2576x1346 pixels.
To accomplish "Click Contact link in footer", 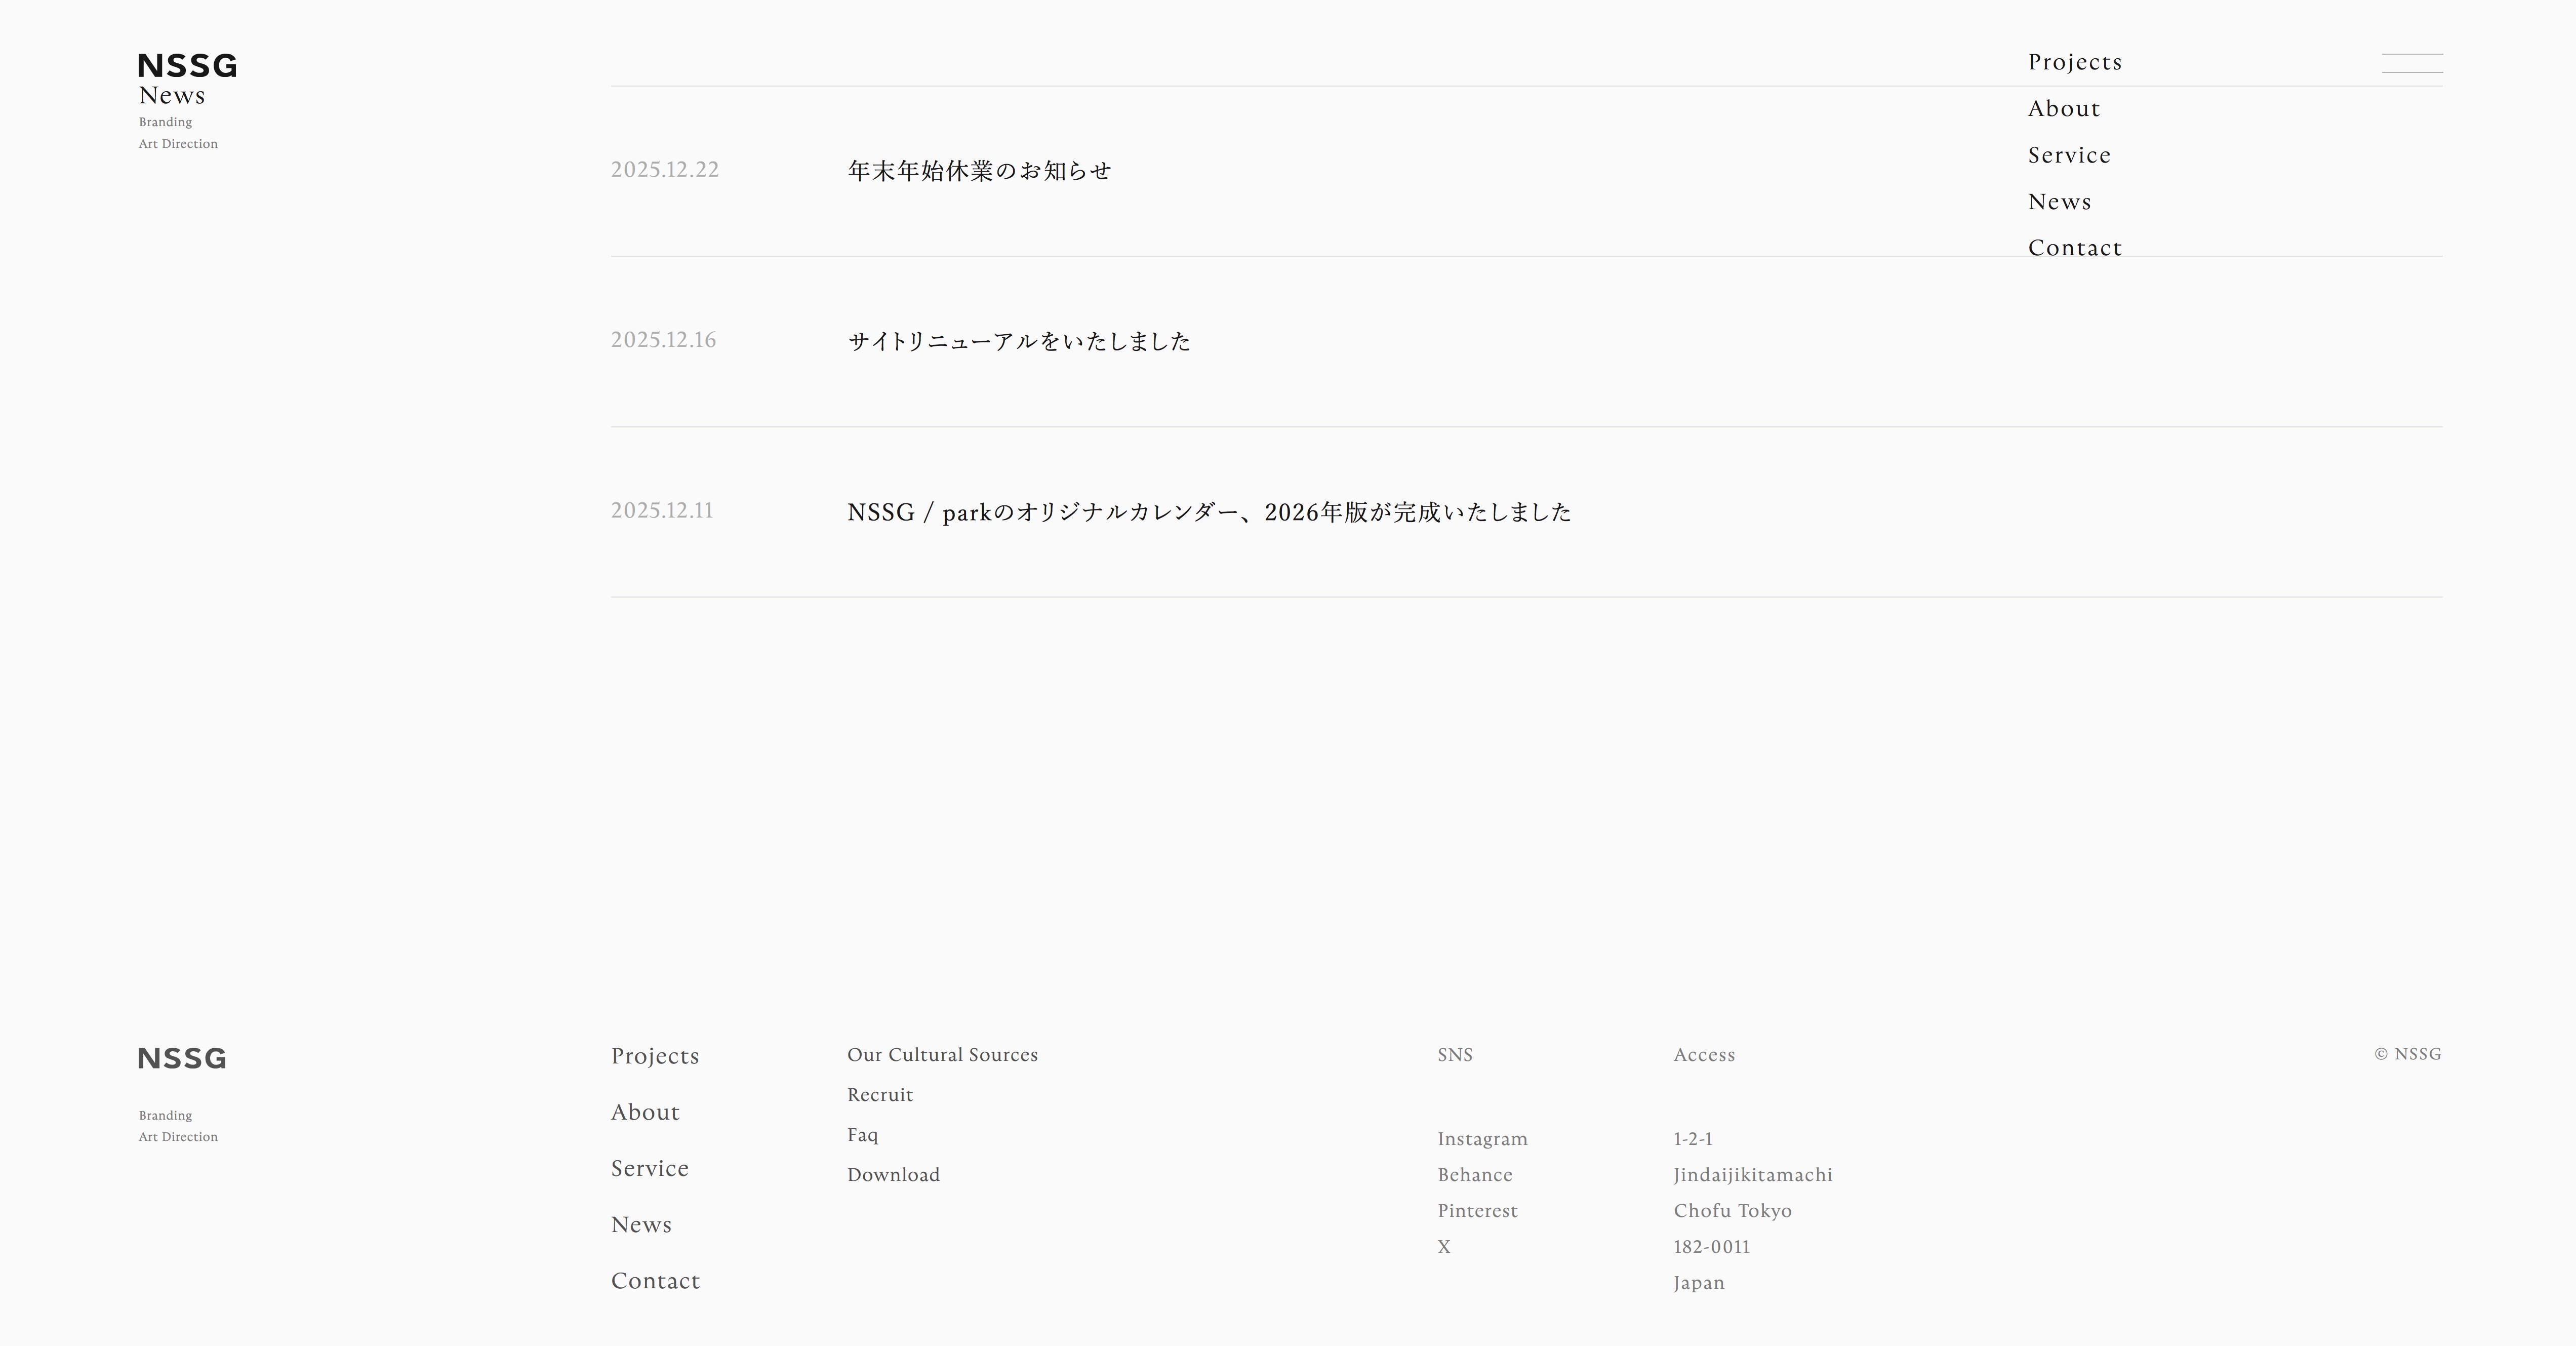I will (655, 1281).
